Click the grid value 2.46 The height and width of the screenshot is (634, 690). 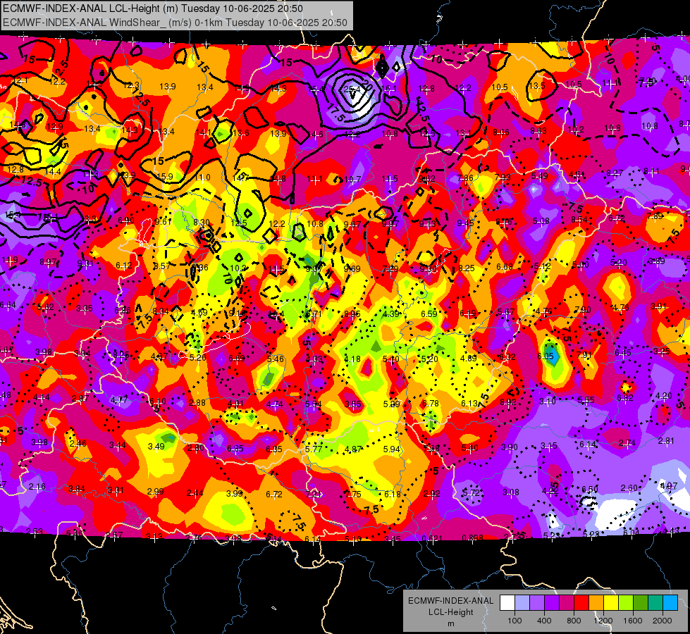[x=78, y=444]
